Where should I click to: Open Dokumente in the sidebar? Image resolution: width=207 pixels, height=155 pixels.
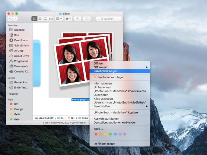[x=19, y=66]
